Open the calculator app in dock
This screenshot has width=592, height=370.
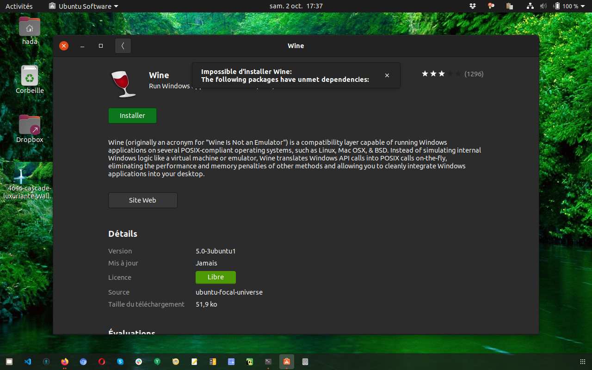(x=213, y=362)
